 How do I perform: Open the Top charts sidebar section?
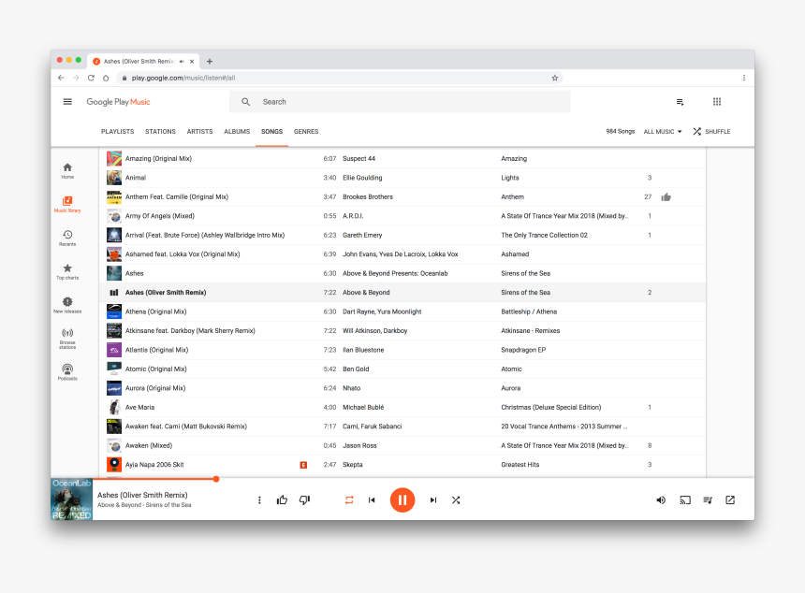point(67,271)
